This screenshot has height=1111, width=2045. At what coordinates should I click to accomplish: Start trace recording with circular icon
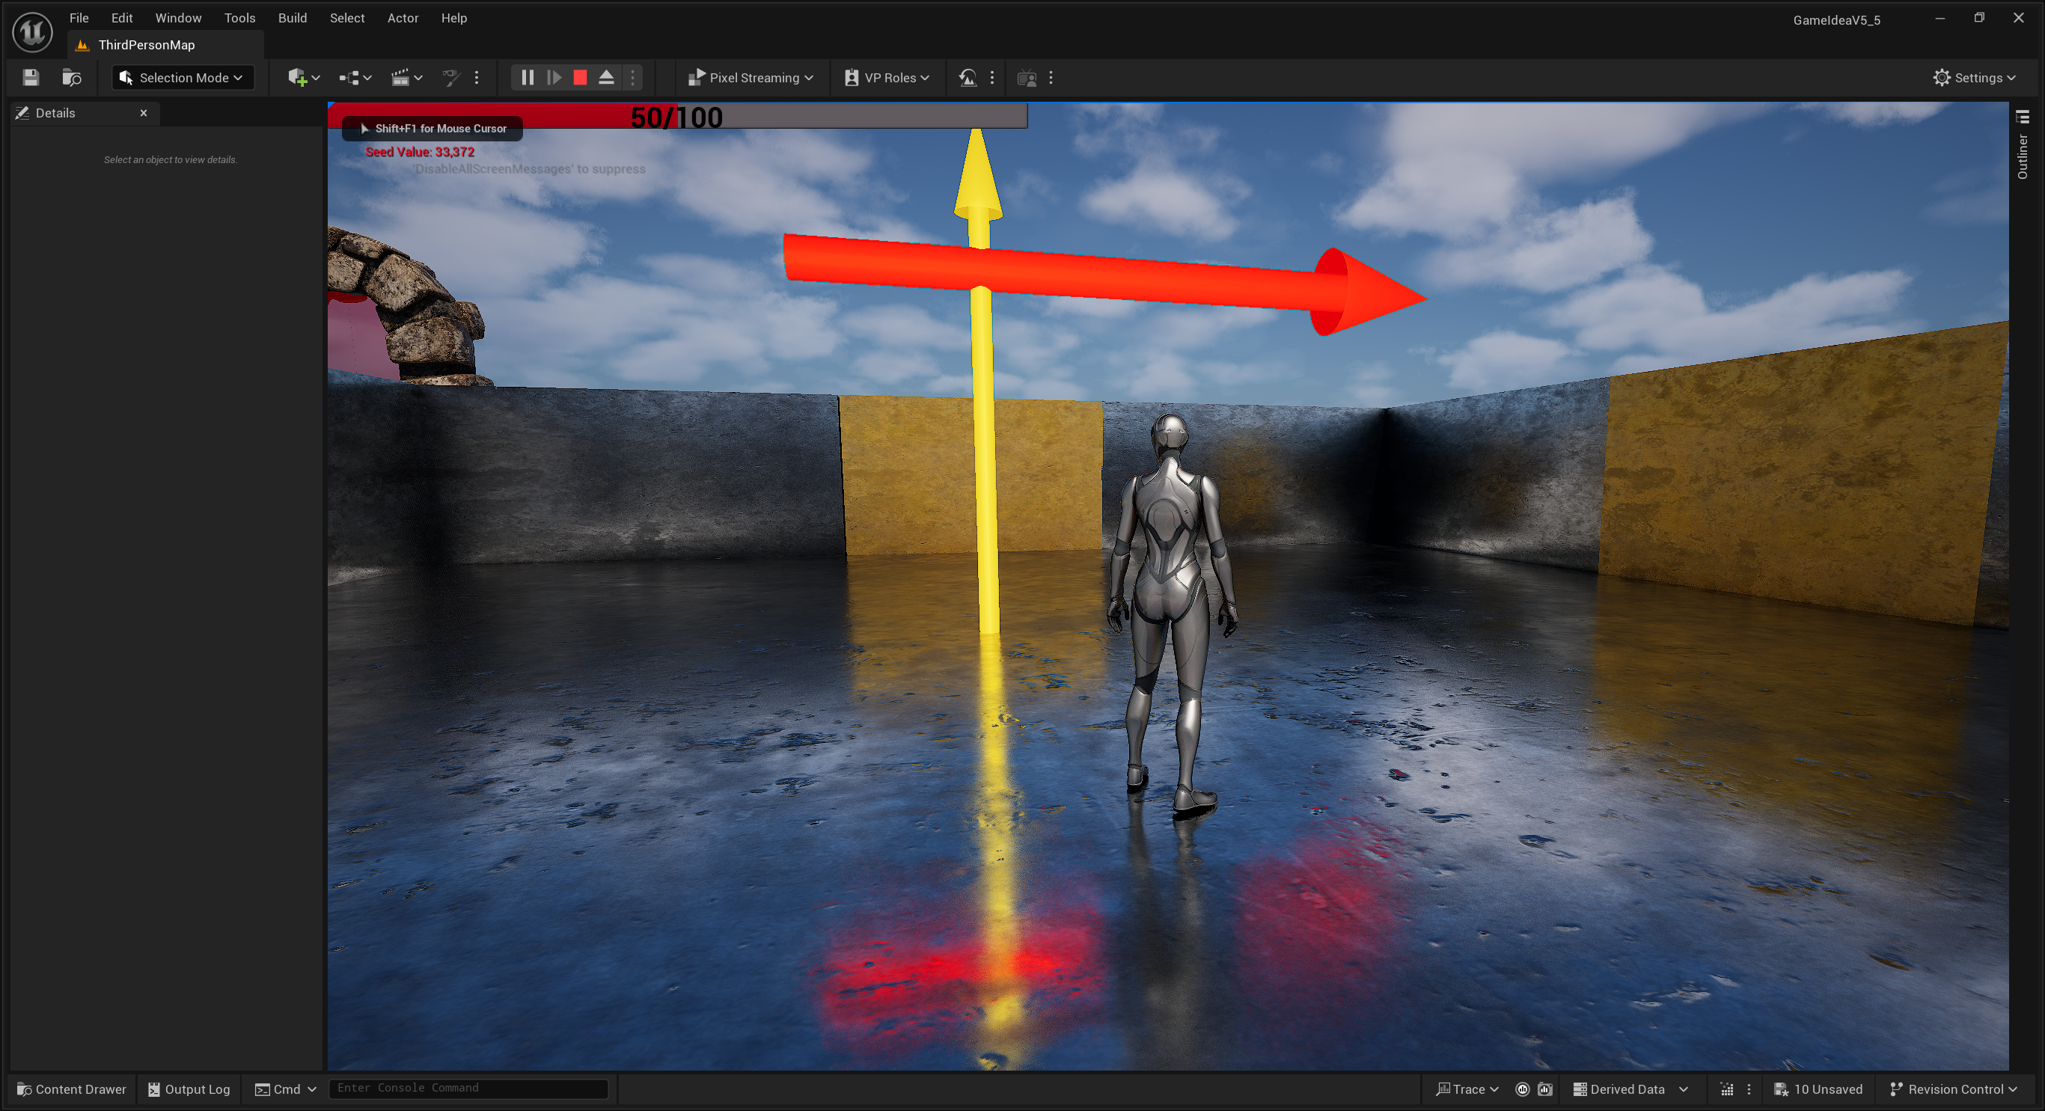[x=1522, y=1089]
